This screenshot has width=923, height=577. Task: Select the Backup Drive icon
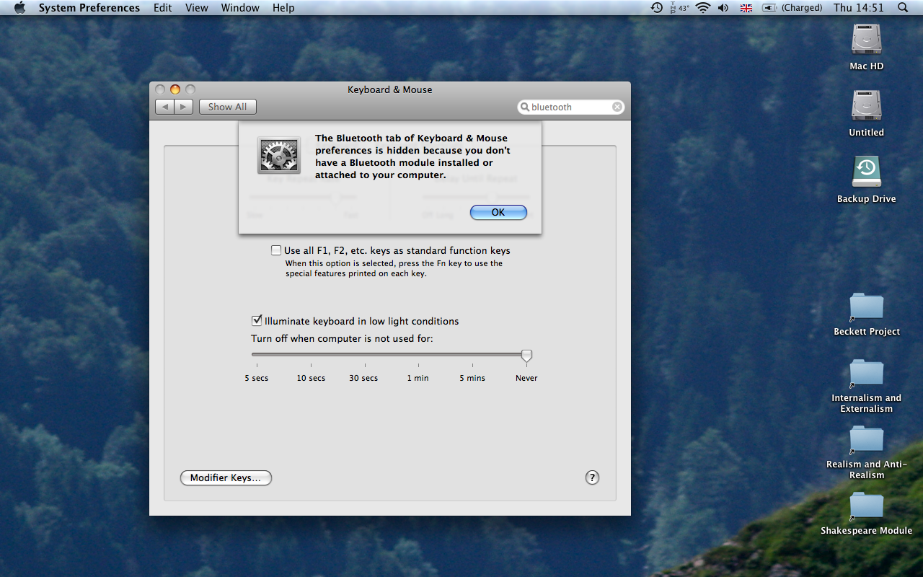pyautogui.click(x=866, y=172)
